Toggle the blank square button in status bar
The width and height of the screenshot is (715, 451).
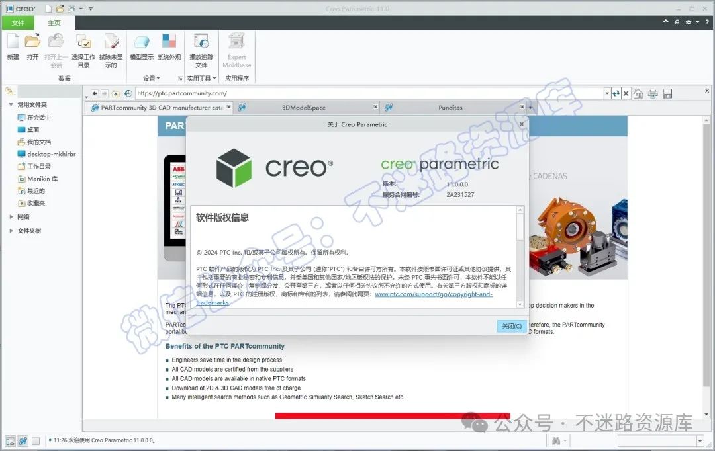pos(36,440)
